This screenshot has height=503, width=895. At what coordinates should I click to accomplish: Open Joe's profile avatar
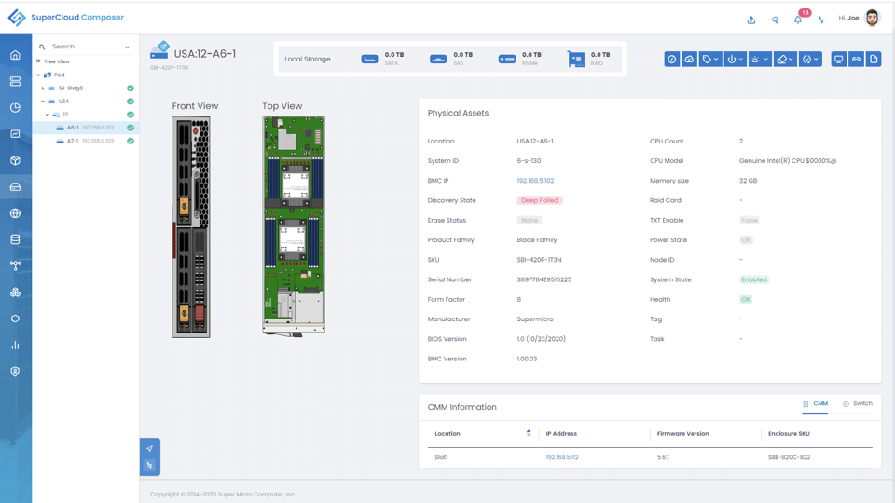(873, 19)
